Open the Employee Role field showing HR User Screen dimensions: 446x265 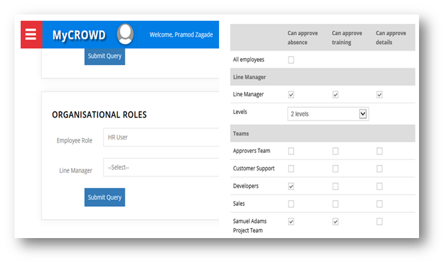click(161, 137)
